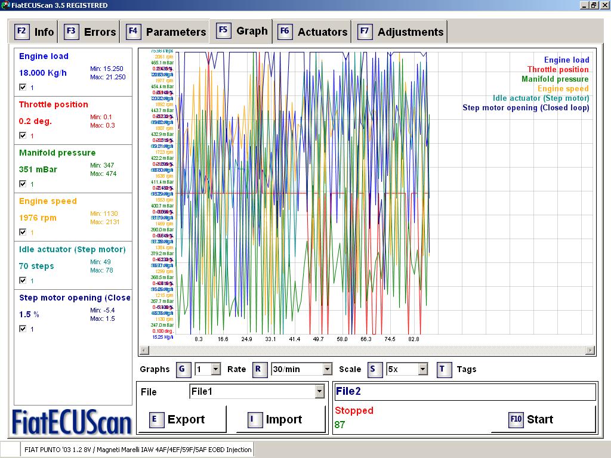Click the Export button
The height and width of the screenshot is (458, 611).
pos(183,419)
